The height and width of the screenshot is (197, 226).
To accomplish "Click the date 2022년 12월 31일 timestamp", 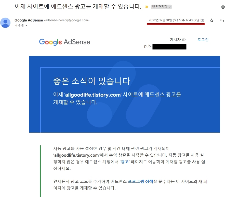I will click(176, 20).
